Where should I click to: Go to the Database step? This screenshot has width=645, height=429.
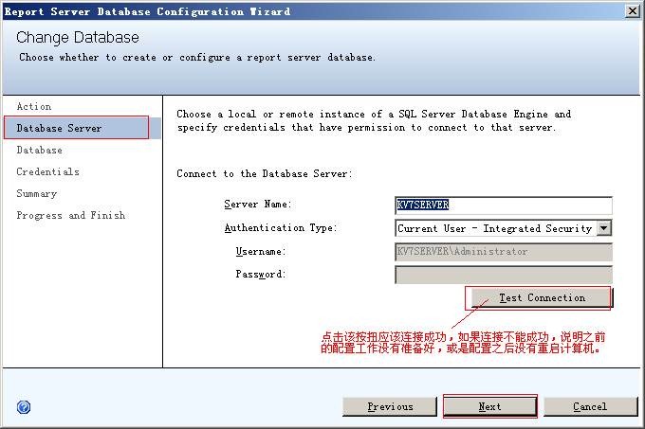click(40, 151)
